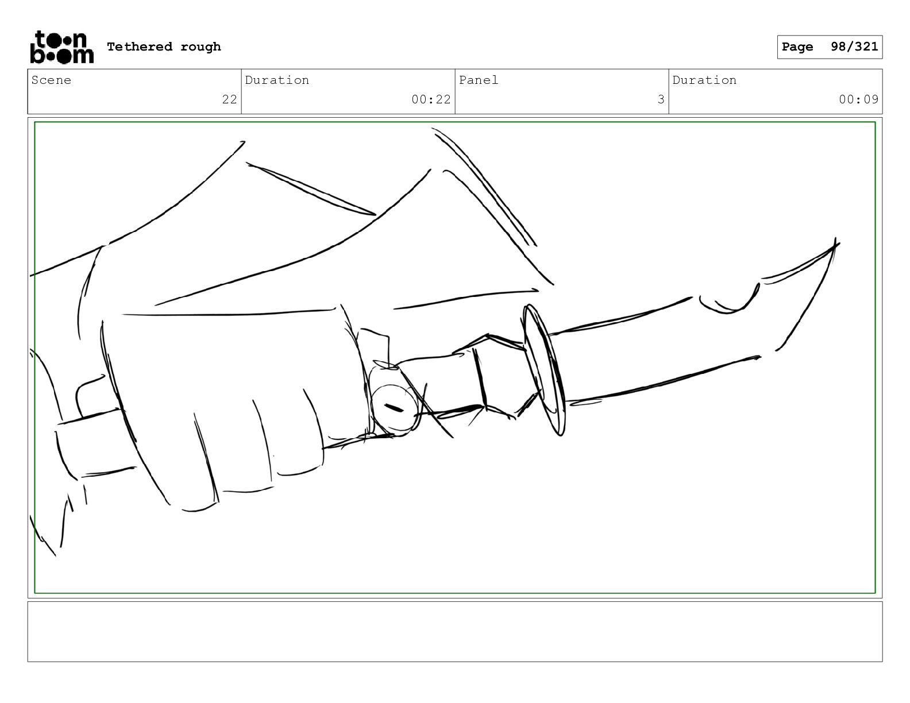Click the scene duration value '00:22'
Screen dimensions: 910x703
click(x=431, y=99)
